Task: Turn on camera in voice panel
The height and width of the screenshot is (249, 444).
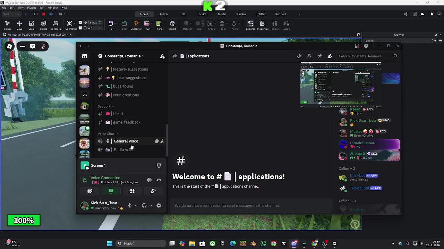Action: coord(90,191)
